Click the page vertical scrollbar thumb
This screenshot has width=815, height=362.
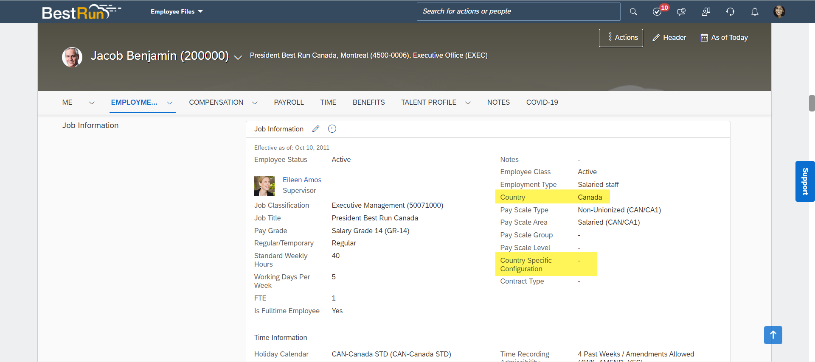coord(812,103)
